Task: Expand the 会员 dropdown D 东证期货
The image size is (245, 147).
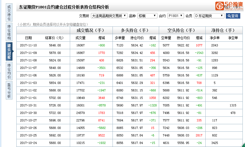Action: tap(209, 16)
